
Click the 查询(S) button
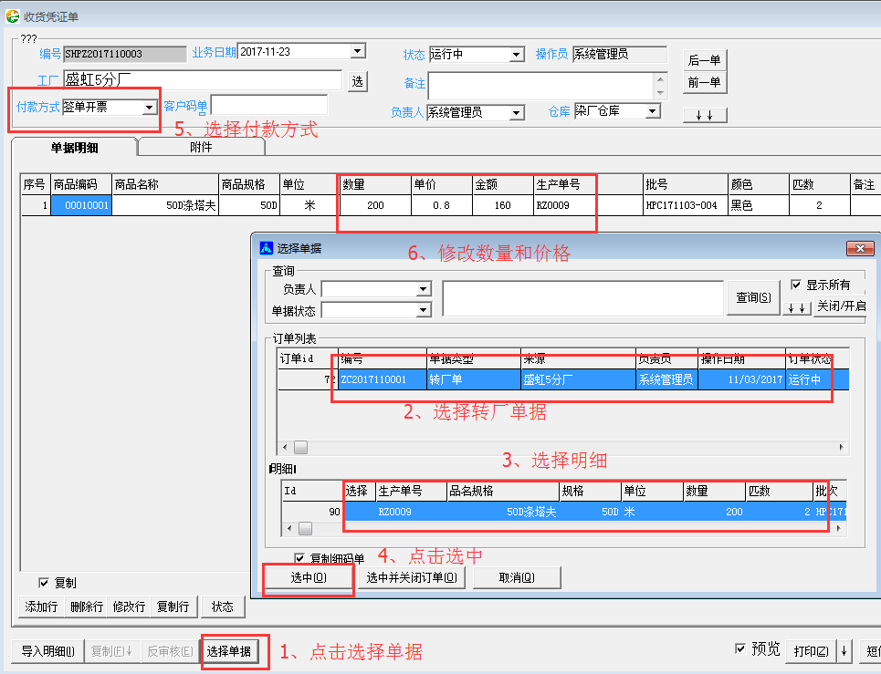click(x=753, y=297)
